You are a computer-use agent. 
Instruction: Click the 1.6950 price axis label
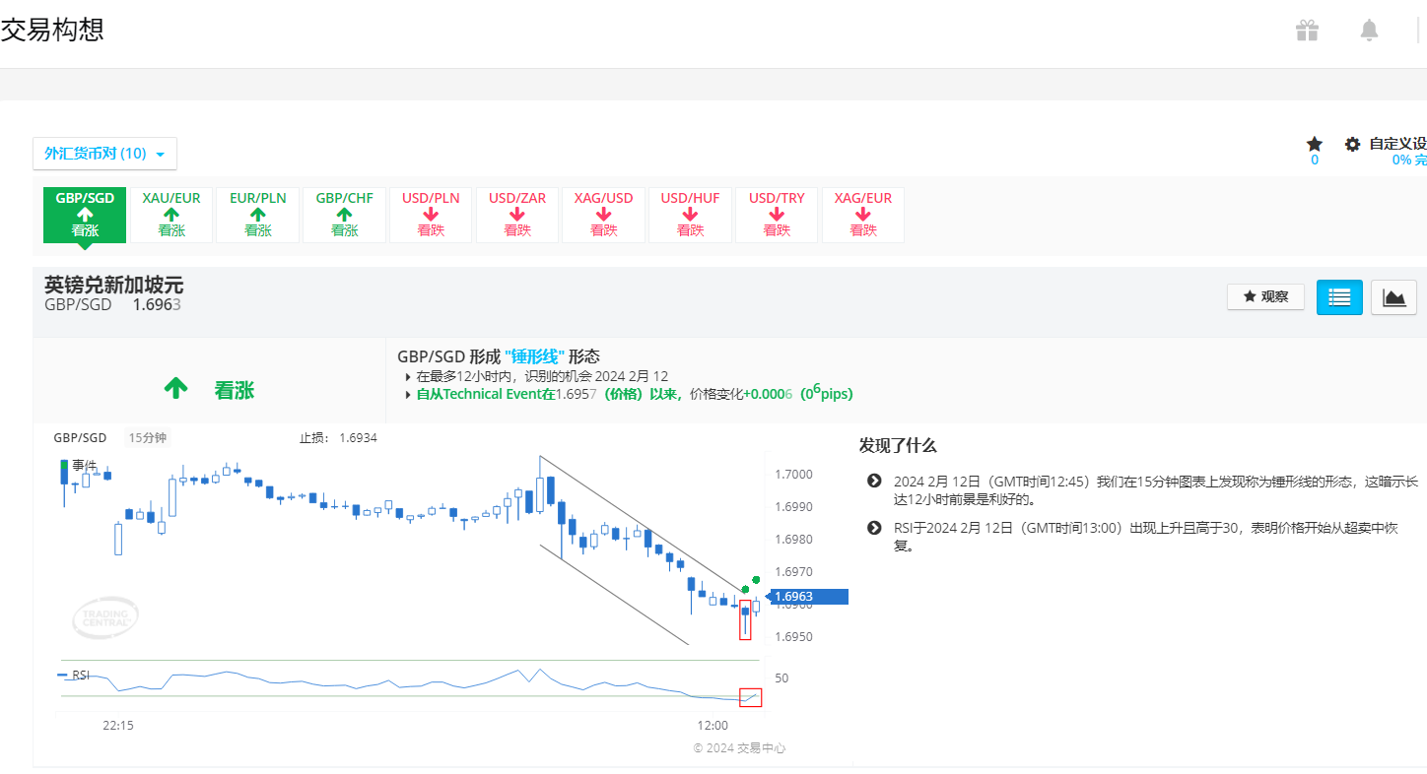click(793, 637)
